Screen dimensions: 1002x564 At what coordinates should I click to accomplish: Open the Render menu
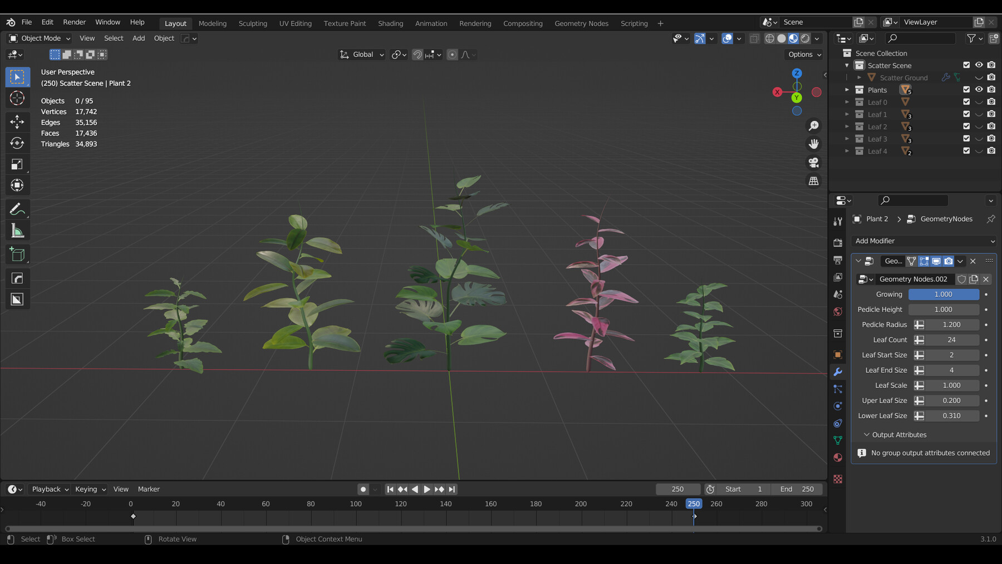click(74, 22)
